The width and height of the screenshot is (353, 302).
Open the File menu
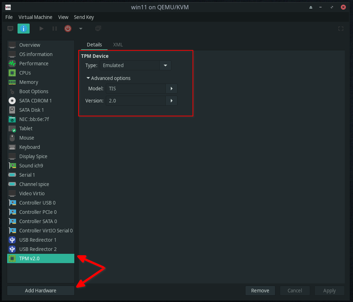[9, 17]
